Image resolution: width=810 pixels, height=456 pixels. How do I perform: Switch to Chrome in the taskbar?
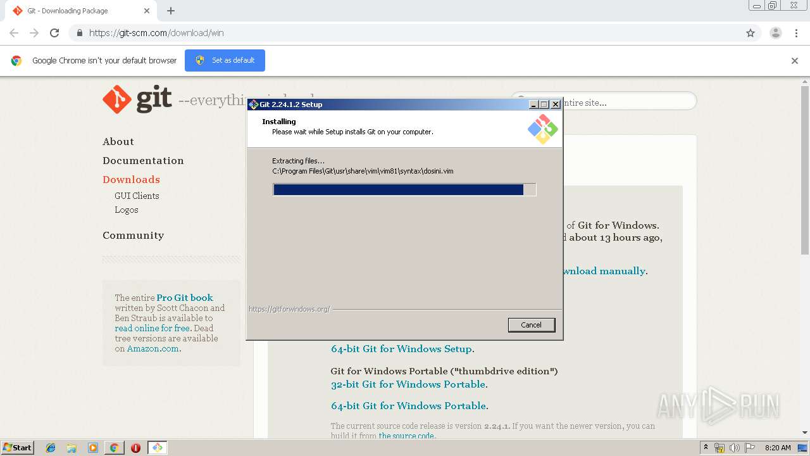click(114, 448)
